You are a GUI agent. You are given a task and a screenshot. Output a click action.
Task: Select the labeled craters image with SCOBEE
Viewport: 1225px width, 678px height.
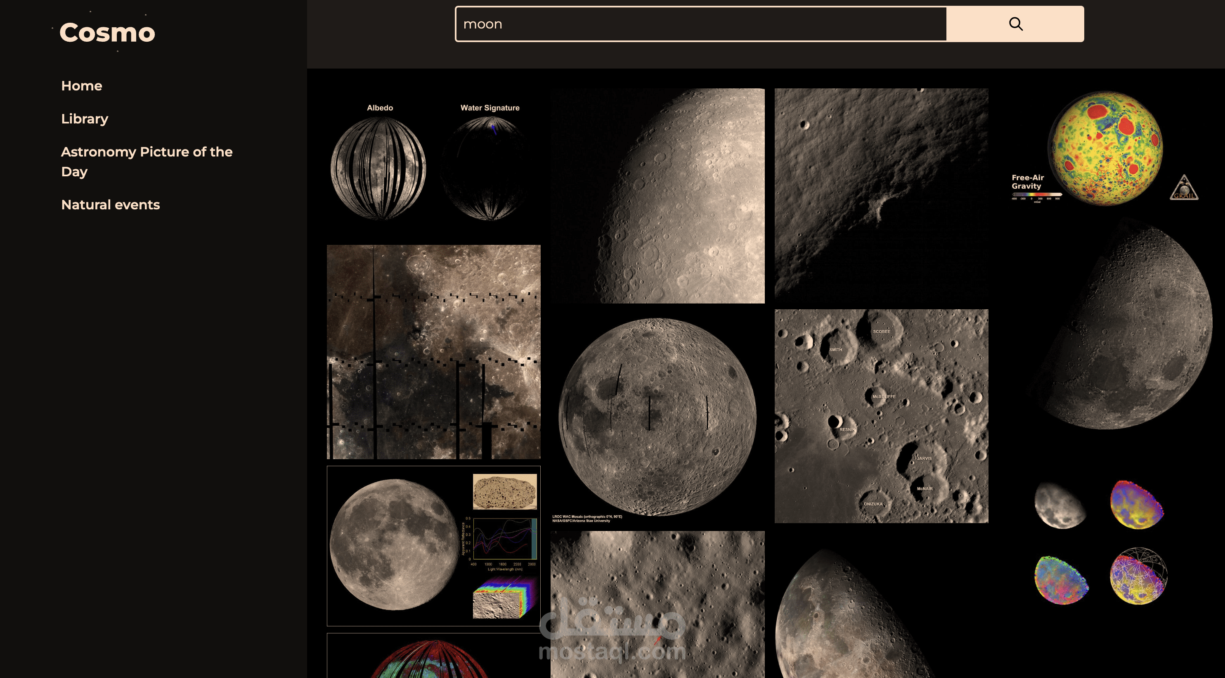click(x=881, y=416)
